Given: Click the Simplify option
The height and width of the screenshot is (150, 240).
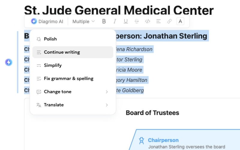Looking at the screenshot, I should [53, 65].
